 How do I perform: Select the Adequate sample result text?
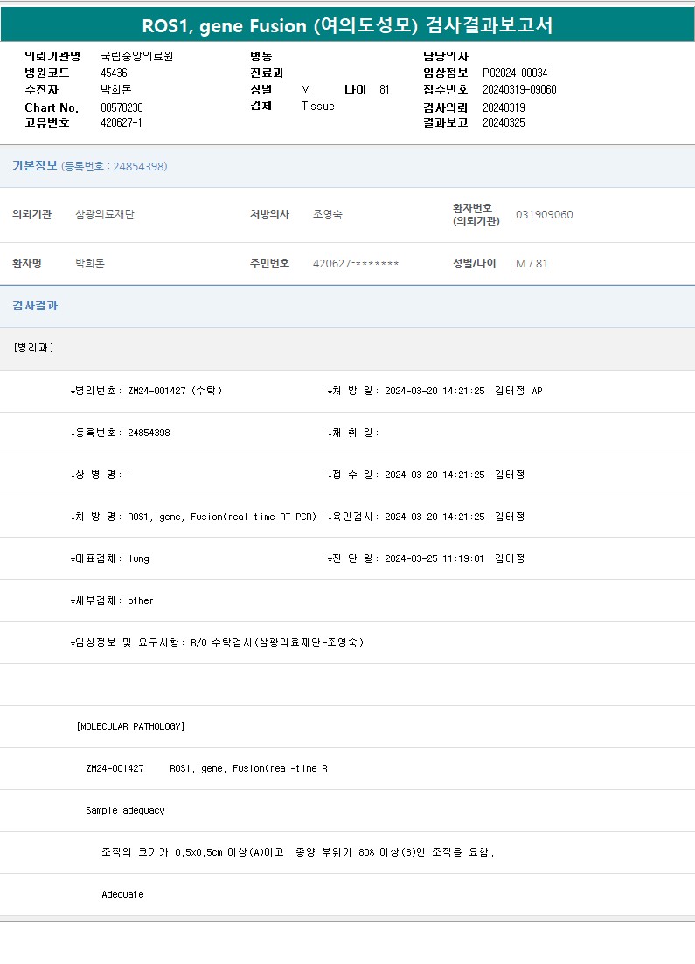click(122, 894)
